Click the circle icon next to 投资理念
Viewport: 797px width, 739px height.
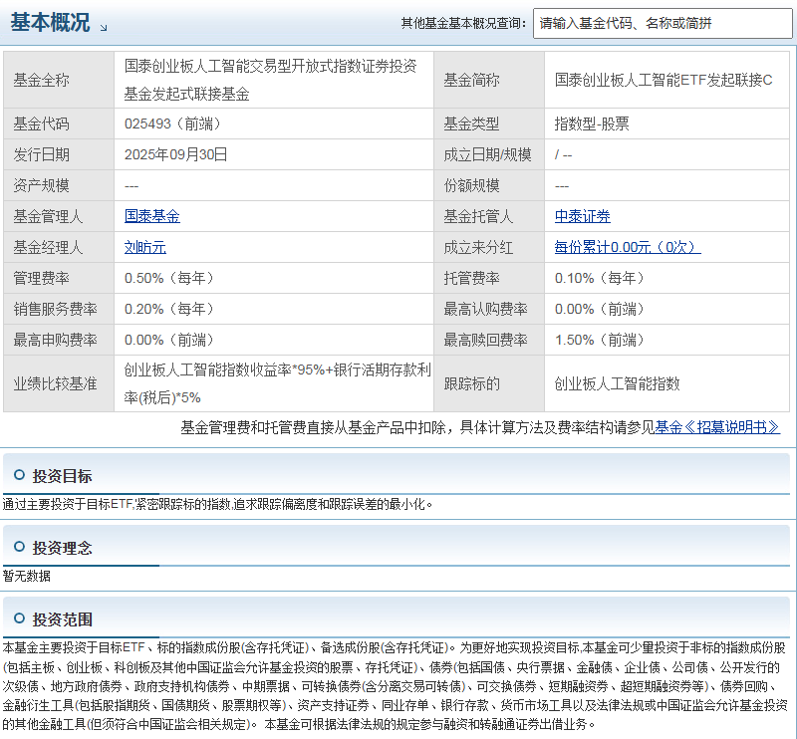[19, 547]
